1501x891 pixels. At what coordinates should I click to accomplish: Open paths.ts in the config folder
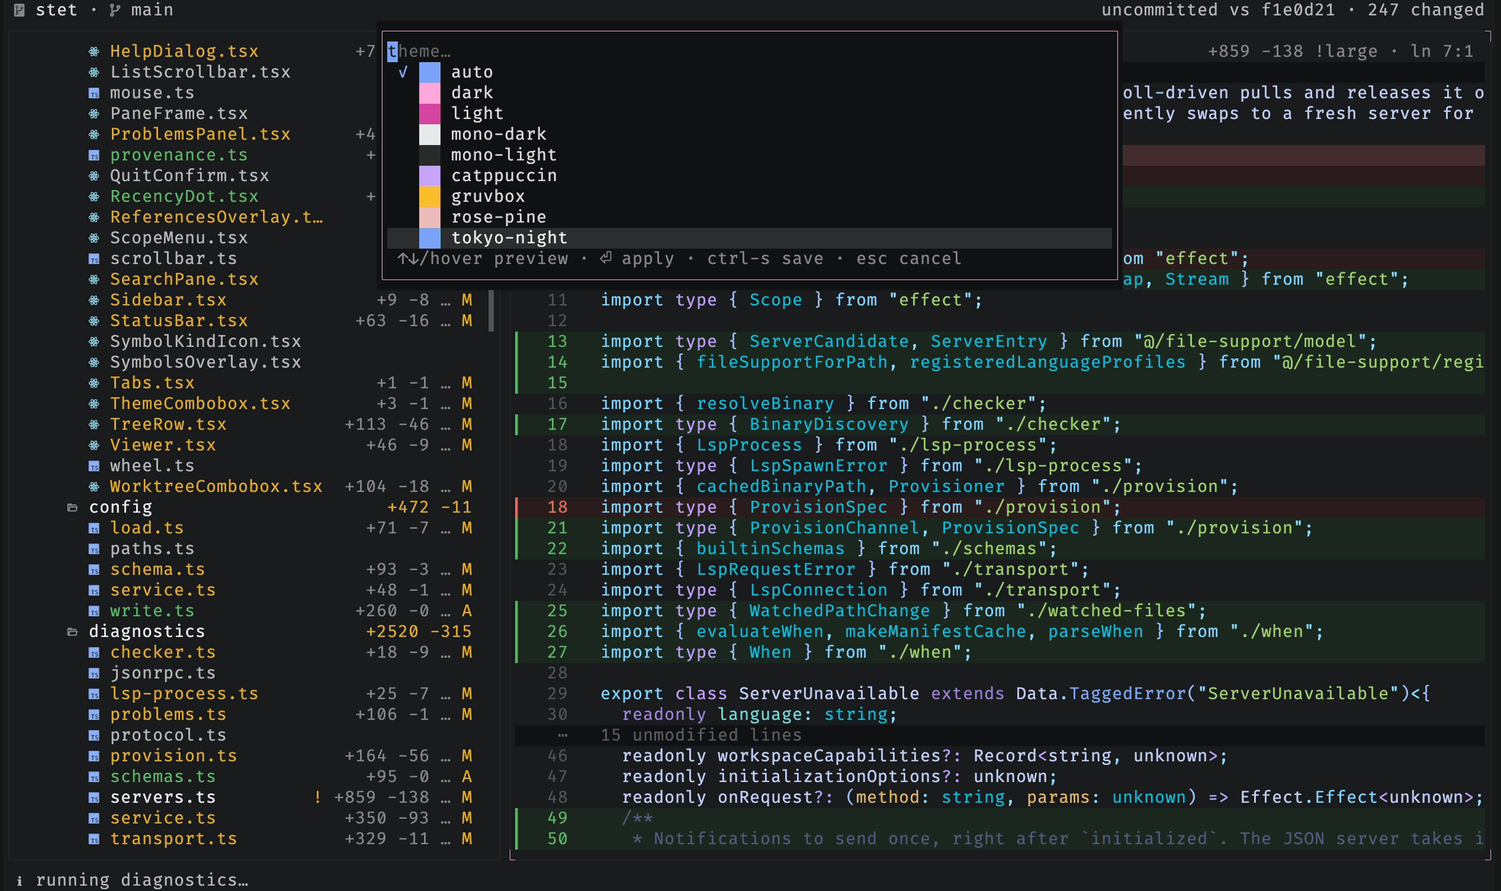[152, 549]
